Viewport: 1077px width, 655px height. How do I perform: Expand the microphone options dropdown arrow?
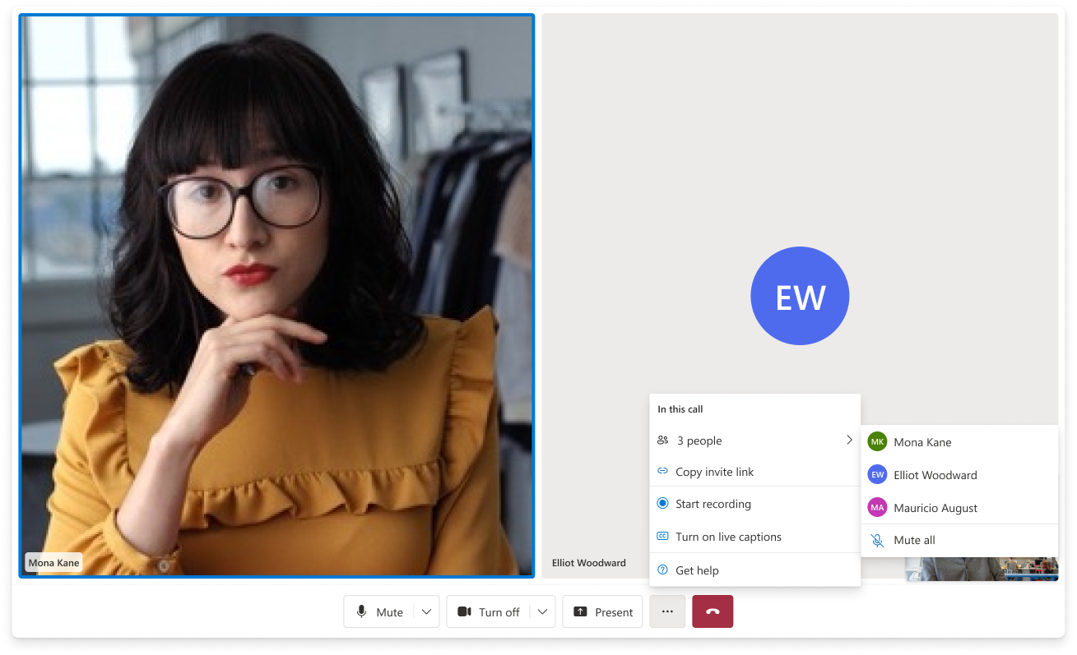click(426, 611)
